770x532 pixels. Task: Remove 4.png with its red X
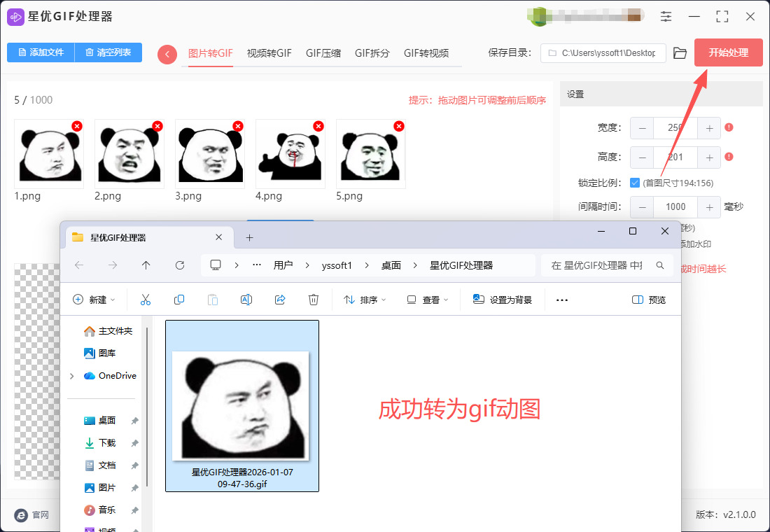(318, 126)
